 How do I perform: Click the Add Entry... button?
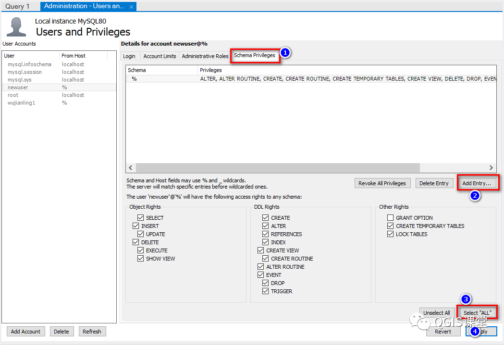click(477, 183)
